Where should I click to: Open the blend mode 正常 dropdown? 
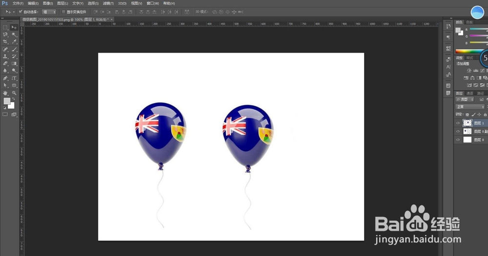click(x=470, y=107)
